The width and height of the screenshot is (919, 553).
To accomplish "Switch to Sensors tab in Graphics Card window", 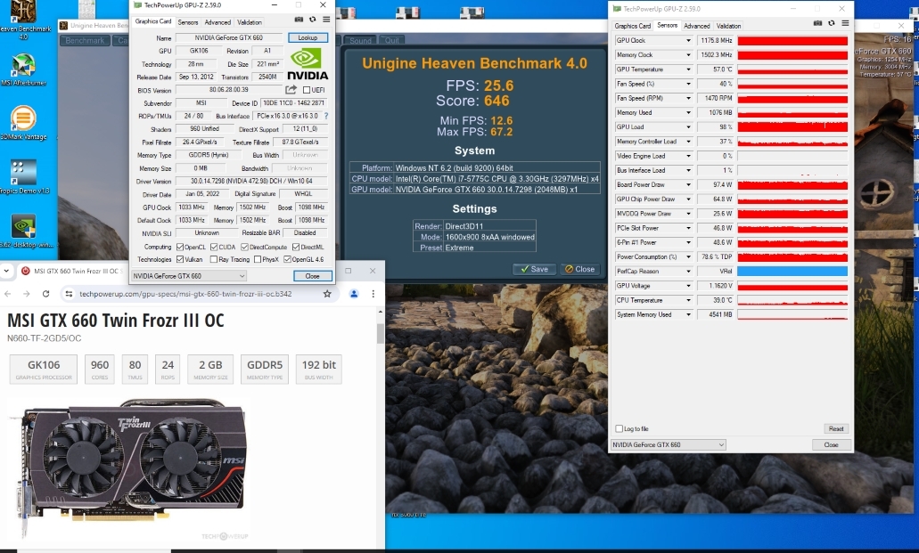I will [187, 22].
